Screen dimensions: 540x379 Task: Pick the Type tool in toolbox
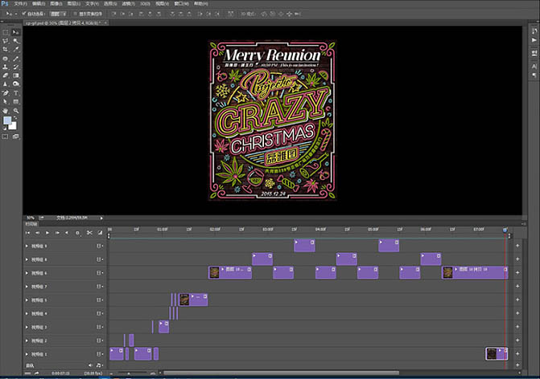click(x=16, y=93)
